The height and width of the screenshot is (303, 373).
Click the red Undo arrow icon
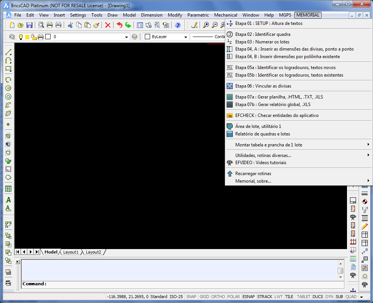[x=120, y=25]
